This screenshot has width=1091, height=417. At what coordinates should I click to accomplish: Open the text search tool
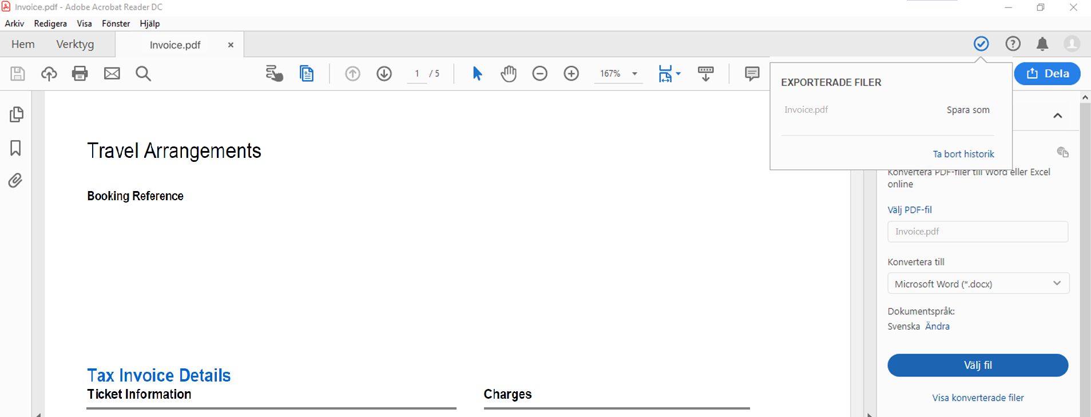144,74
